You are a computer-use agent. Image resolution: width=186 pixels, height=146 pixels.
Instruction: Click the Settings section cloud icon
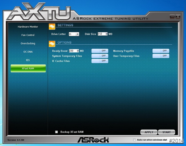(52, 26)
